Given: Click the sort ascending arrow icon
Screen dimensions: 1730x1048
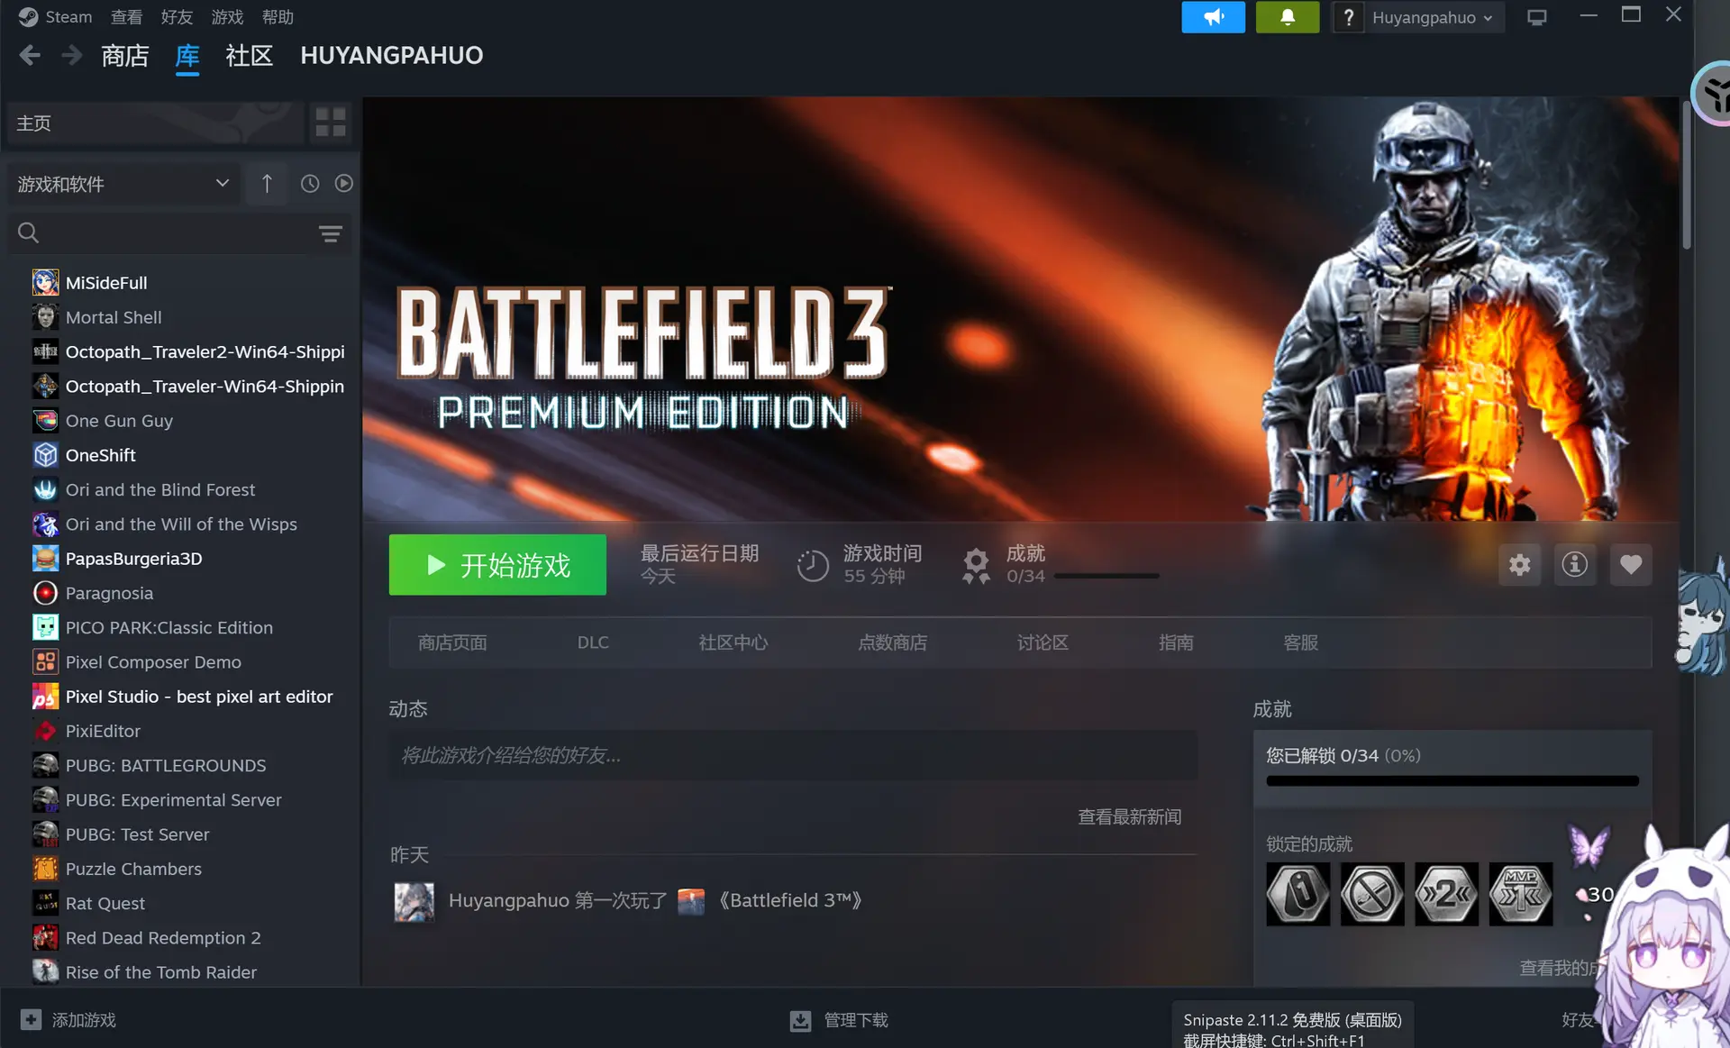Looking at the screenshot, I should click(x=267, y=184).
